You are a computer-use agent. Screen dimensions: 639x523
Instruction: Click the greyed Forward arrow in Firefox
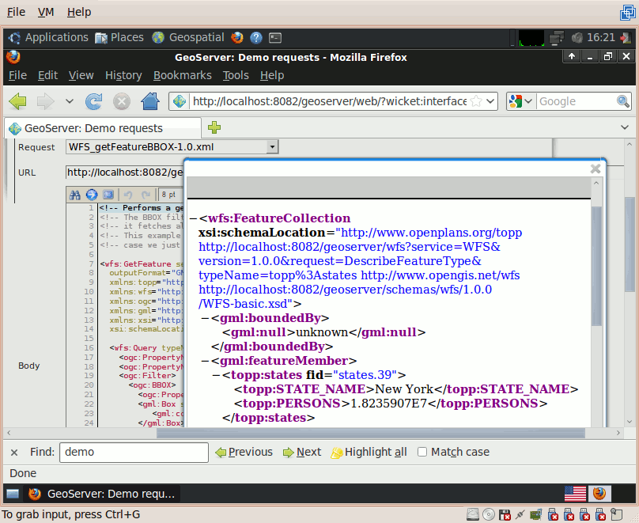point(45,101)
